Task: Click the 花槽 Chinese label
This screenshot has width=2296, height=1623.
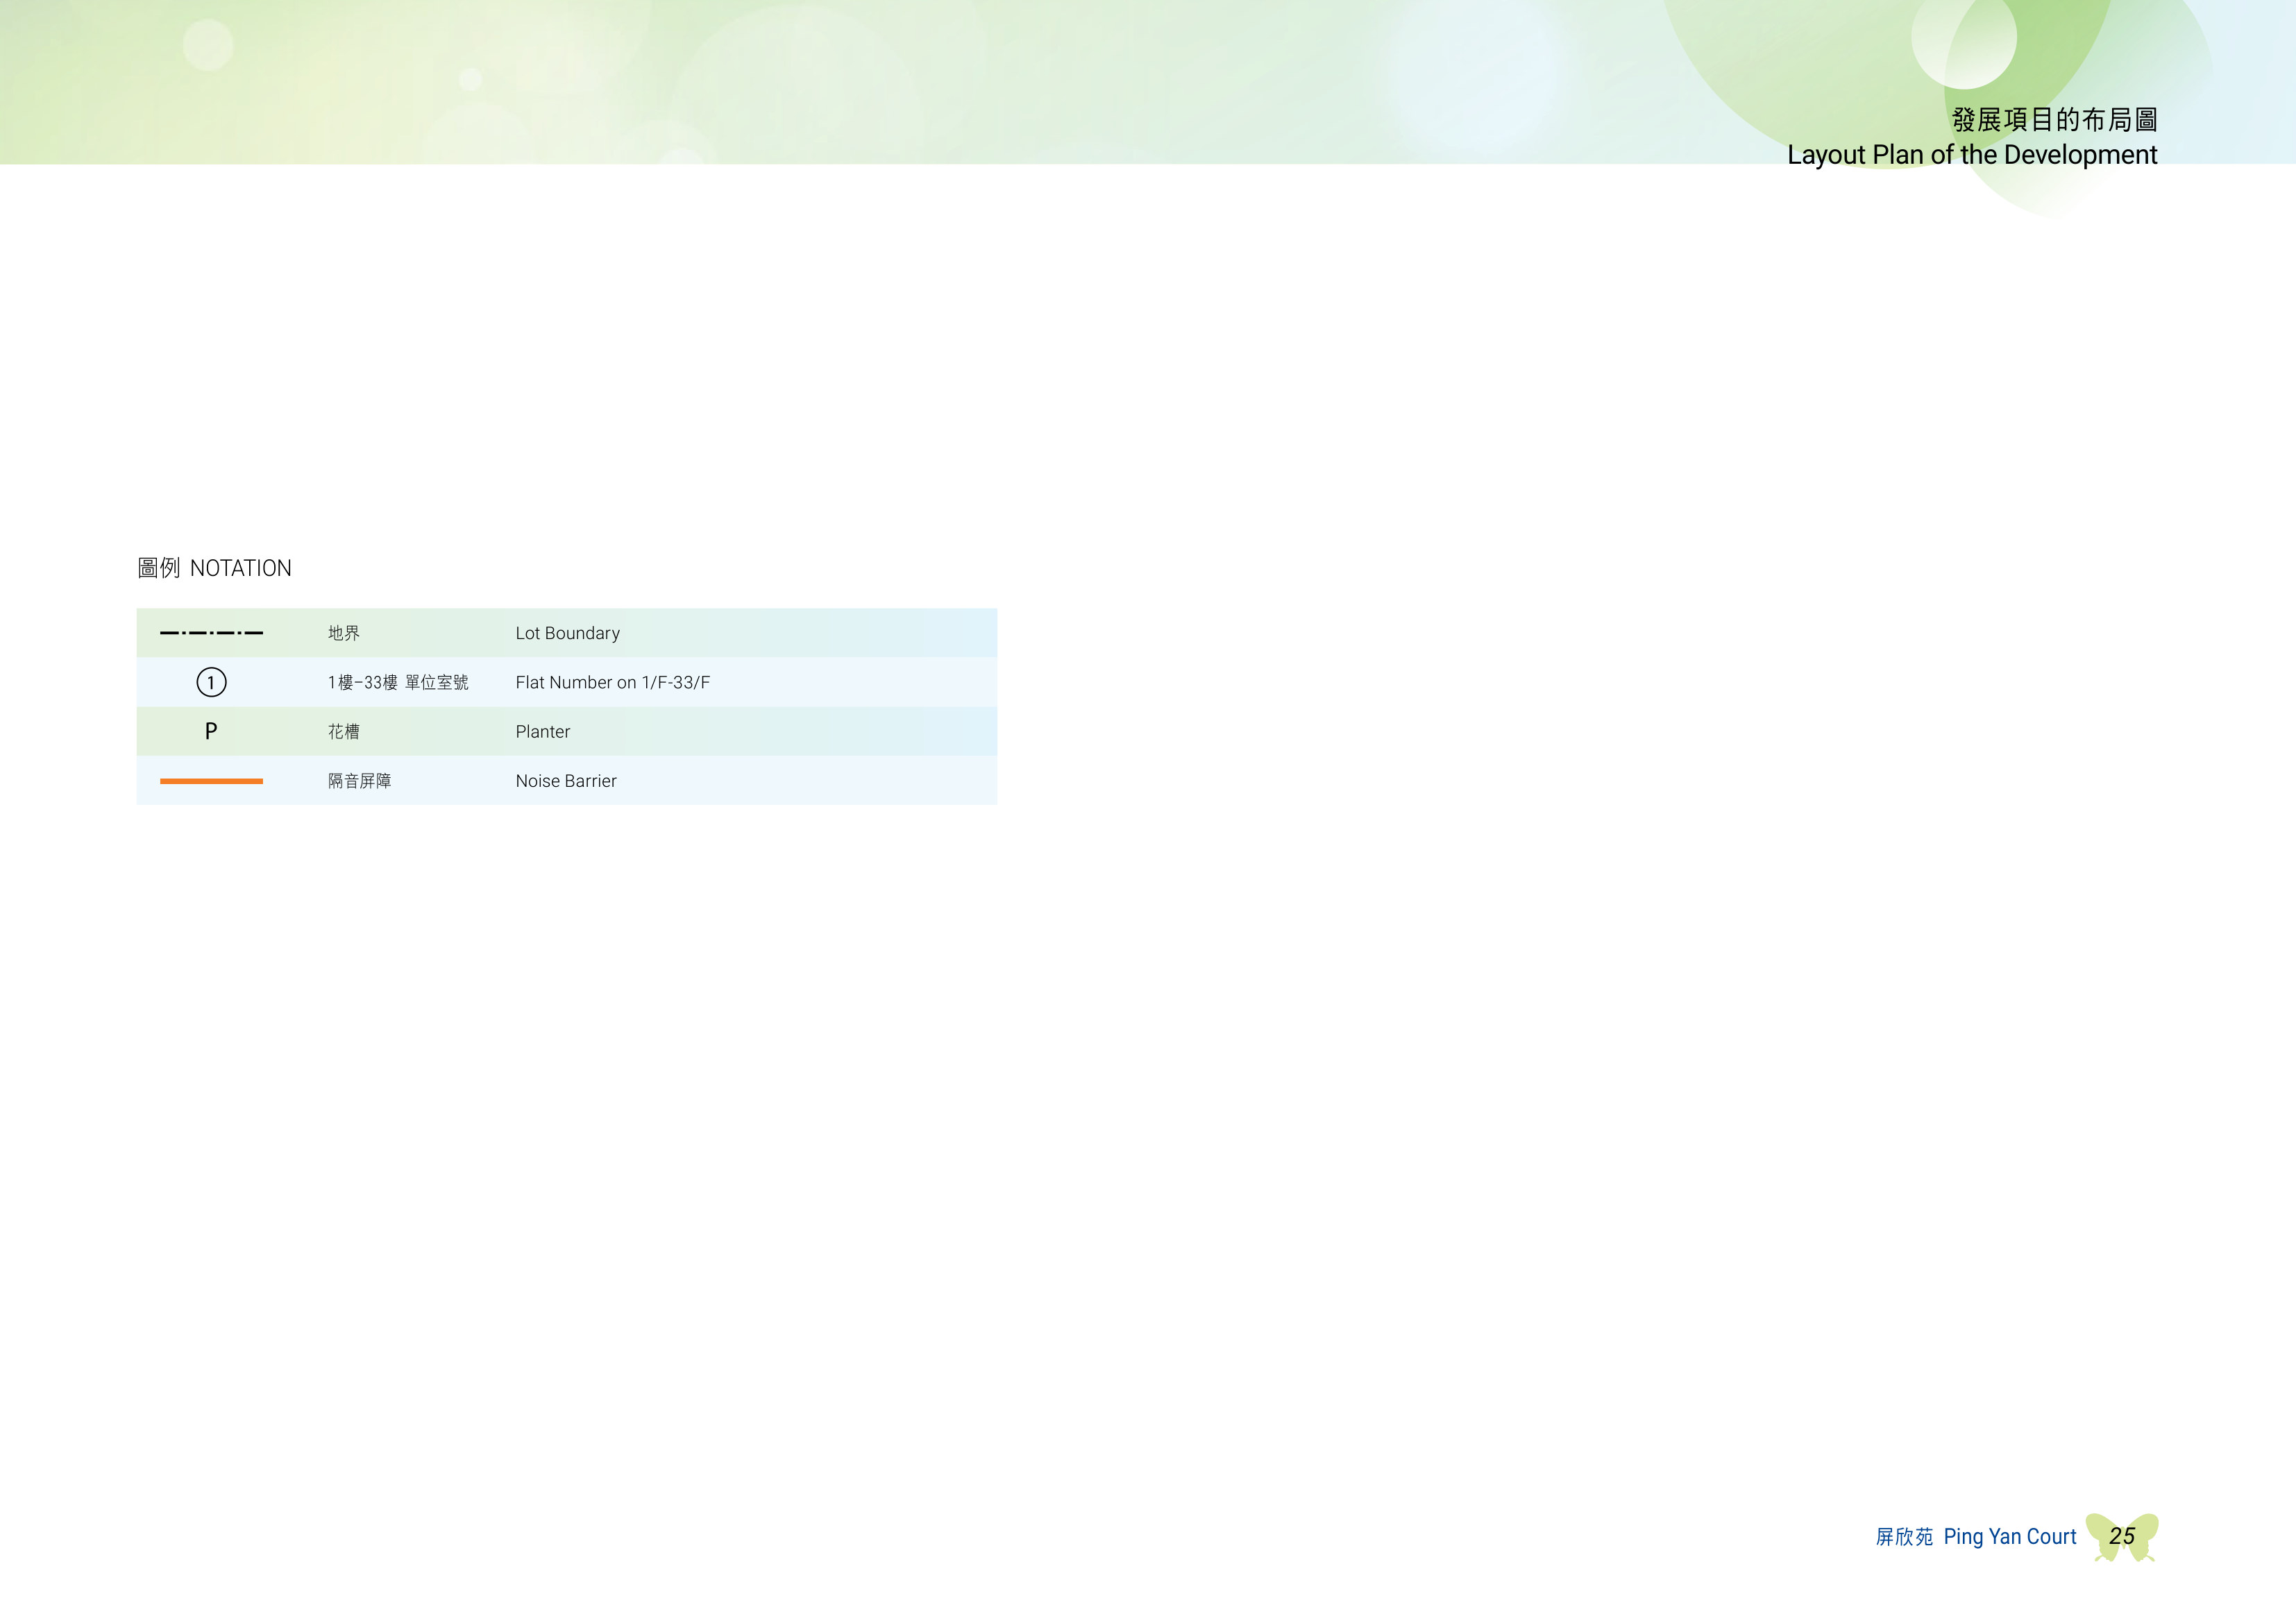Action: click(344, 731)
